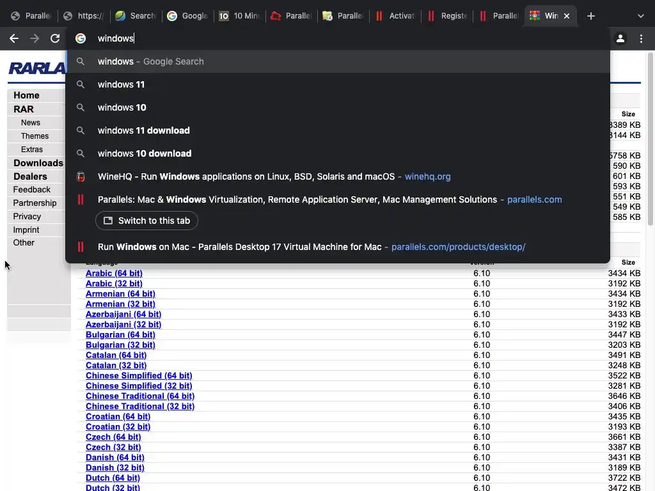655x491 pixels.
Task: Download Chinese Simplified (64 bit)
Action: point(139,375)
